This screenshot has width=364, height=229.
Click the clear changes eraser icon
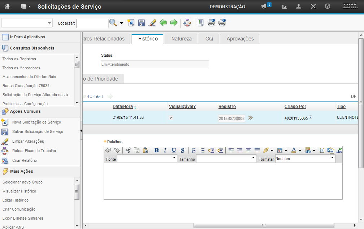(x=152, y=23)
